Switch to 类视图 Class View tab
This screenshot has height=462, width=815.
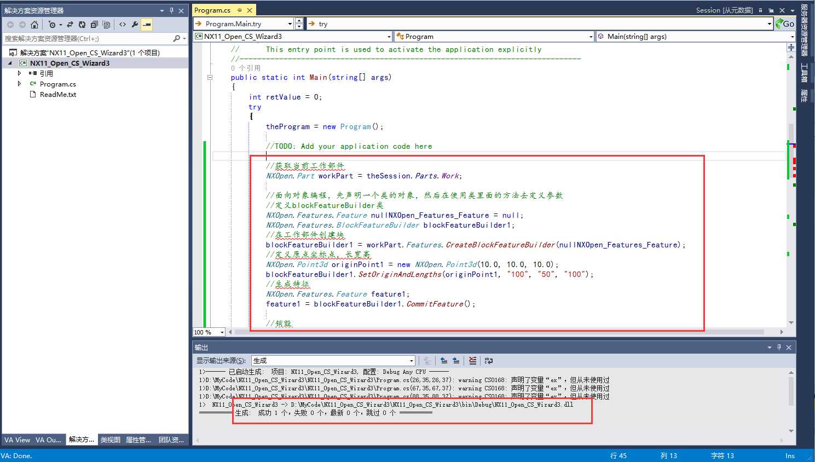point(111,440)
